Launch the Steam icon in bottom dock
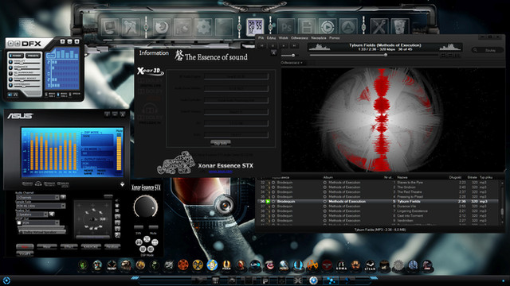Screen dimensions: 510x286 [x=370, y=265]
